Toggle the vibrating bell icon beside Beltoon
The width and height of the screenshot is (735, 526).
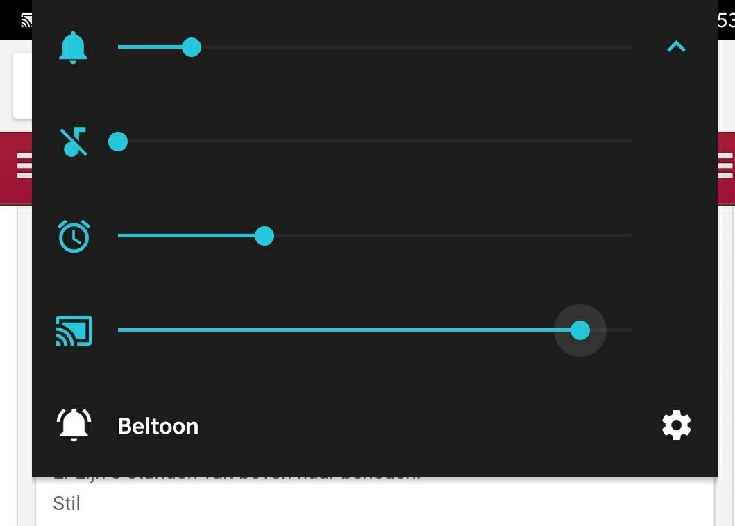pyautogui.click(x=74, y=425)
